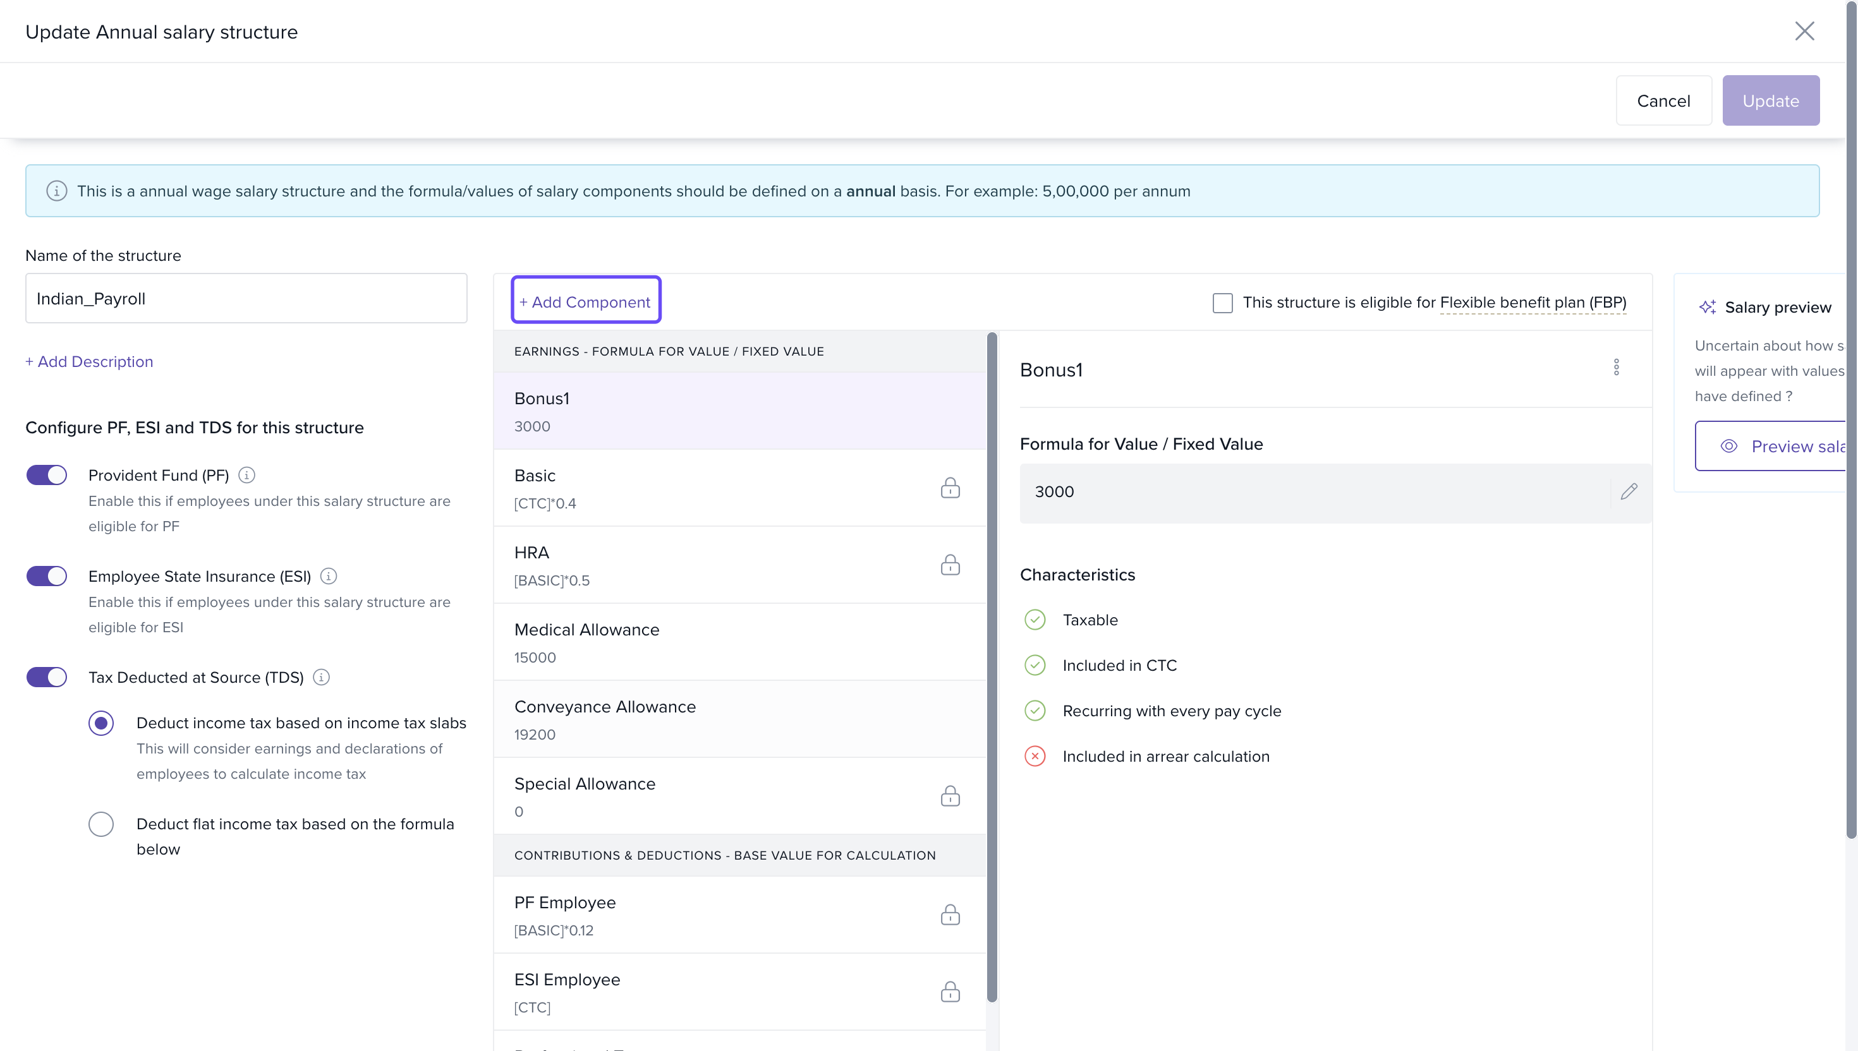
Task: Disable the Provident Fund (PF) toggle
Action: pos(47,475)
